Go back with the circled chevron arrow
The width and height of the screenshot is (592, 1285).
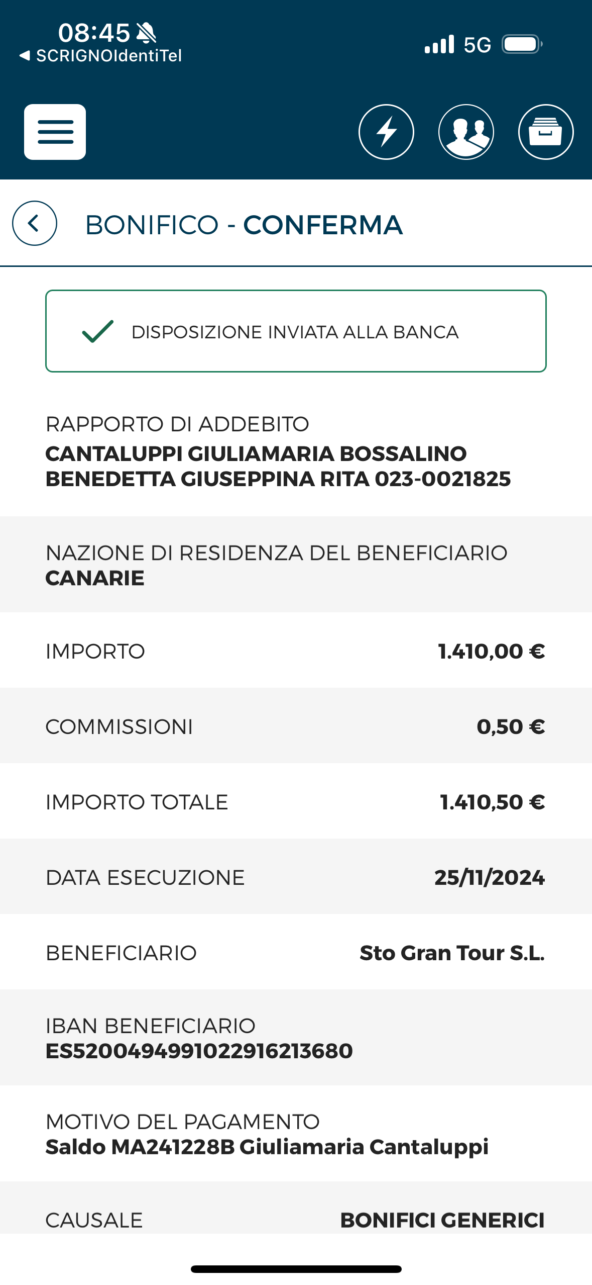coord(35,223)
